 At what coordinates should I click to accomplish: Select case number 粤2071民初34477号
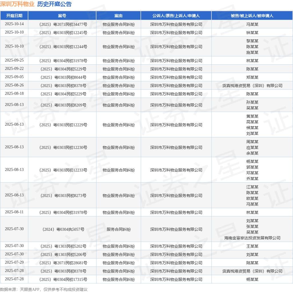[63, 24]
